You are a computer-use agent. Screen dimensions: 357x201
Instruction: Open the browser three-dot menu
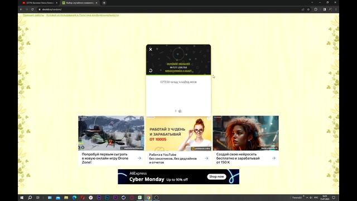pyautogui.click(x=336, y=9)
